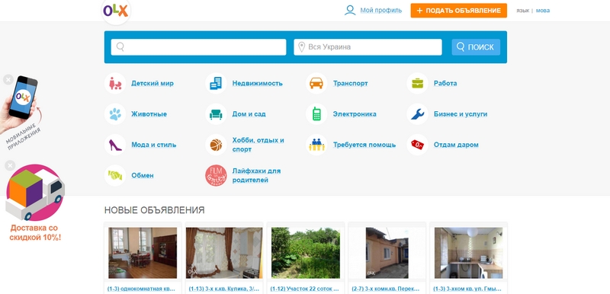Open the Транспорт car icon category
This screenshot has width=610, height=294.
point(316,83)
